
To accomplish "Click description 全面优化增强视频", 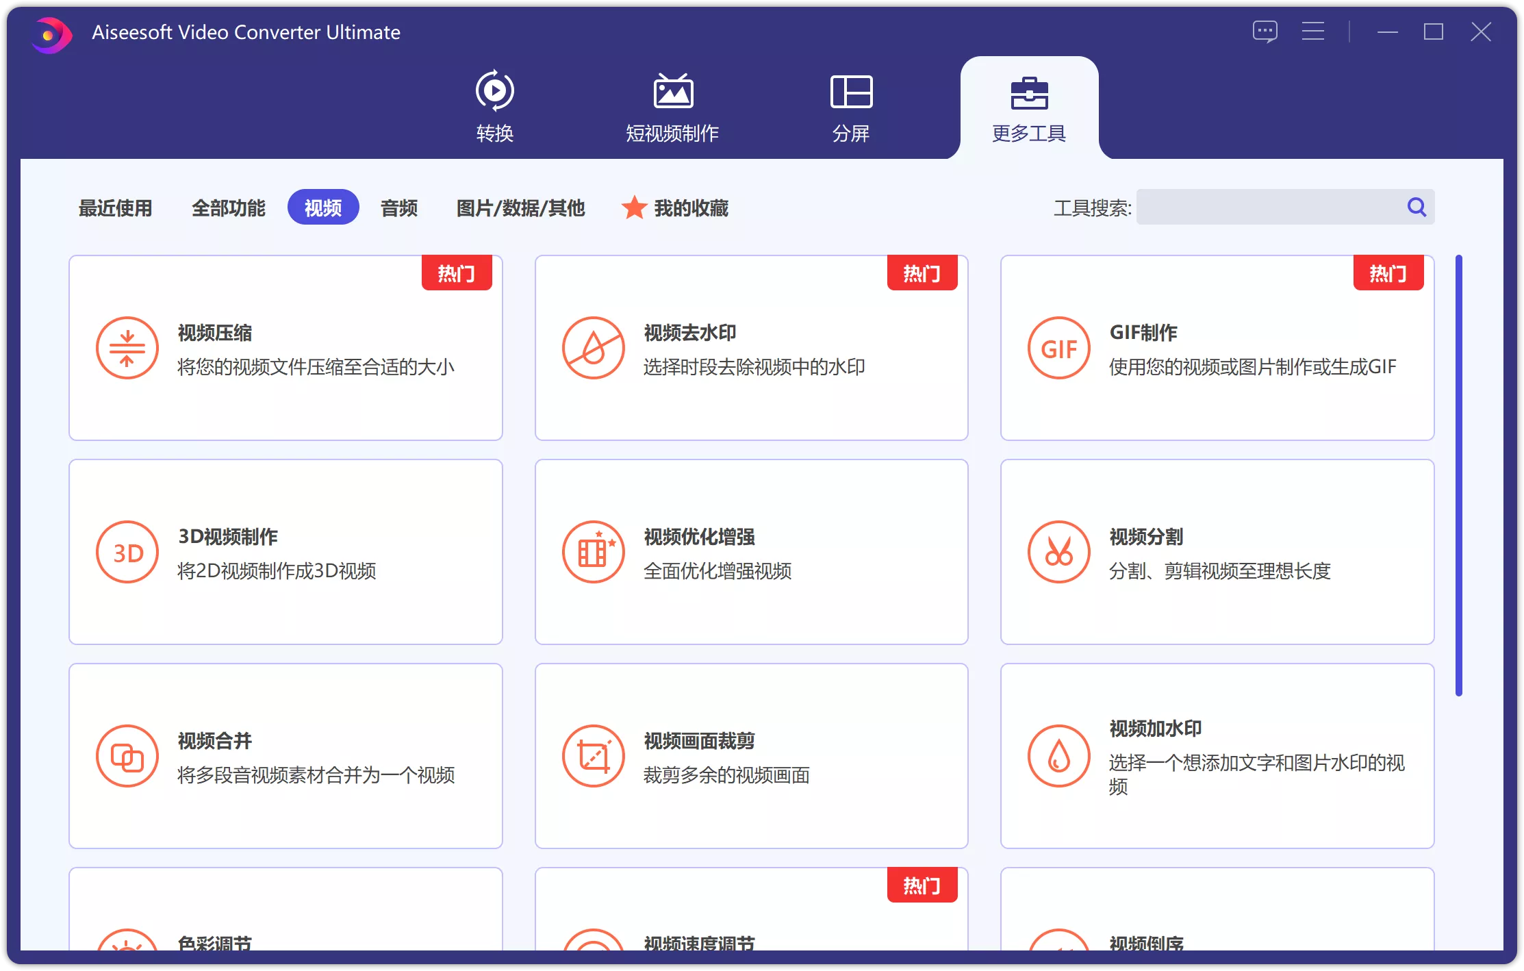I will (x=717, y=571).
